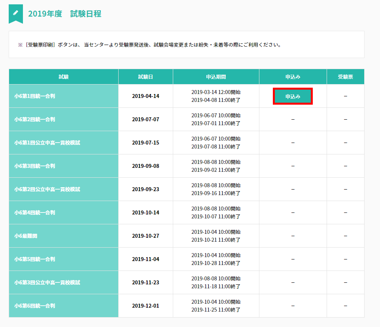This screenshot has width=380, height=327.
Task: Click the 受験票 column header
Action: click(345, 77)
